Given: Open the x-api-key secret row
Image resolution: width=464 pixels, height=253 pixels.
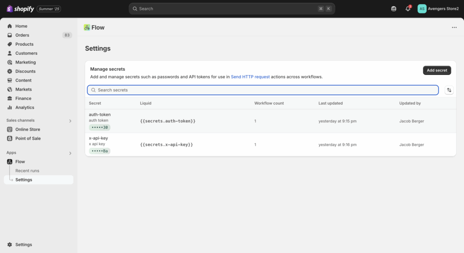Looking at the screenshot, I should click(271, 145).
